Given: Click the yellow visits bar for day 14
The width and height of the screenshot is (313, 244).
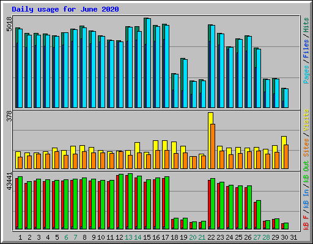Looking at the screenshot, I should click(136, 156).
